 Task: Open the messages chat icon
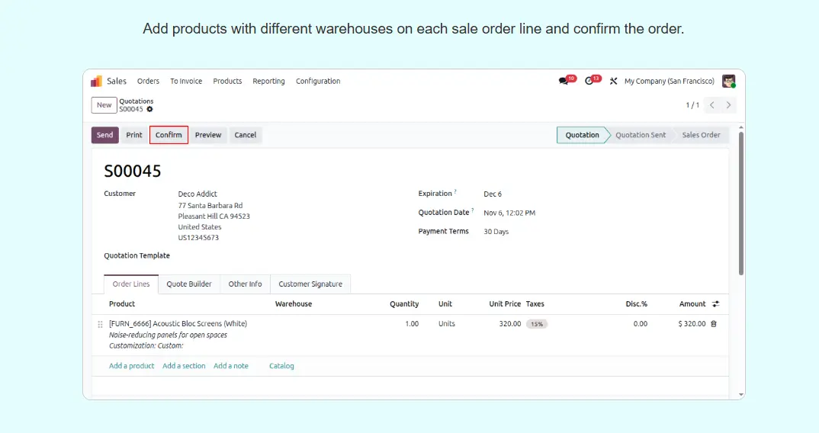564,81
